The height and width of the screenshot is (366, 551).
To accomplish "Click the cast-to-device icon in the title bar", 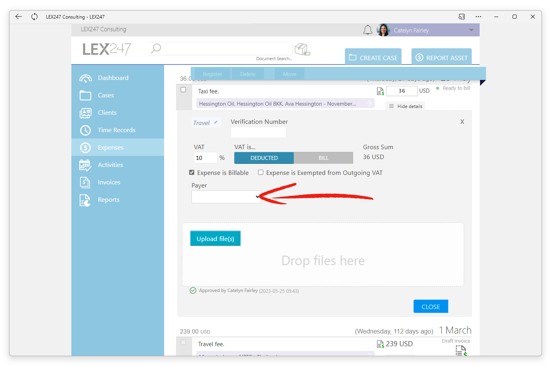I will [x=461, y=17].
